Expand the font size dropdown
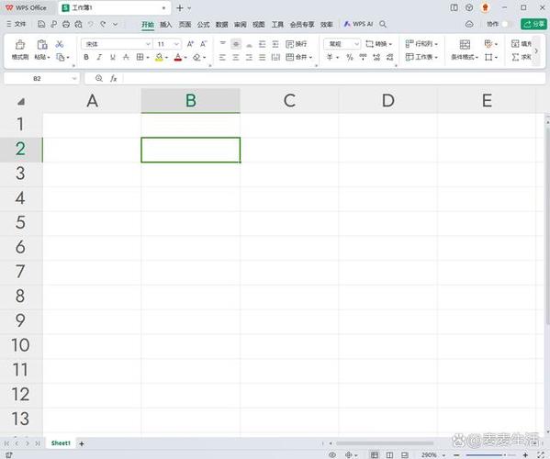The width and height of the screenshot is (550, 459). click(x=176, y=44)
